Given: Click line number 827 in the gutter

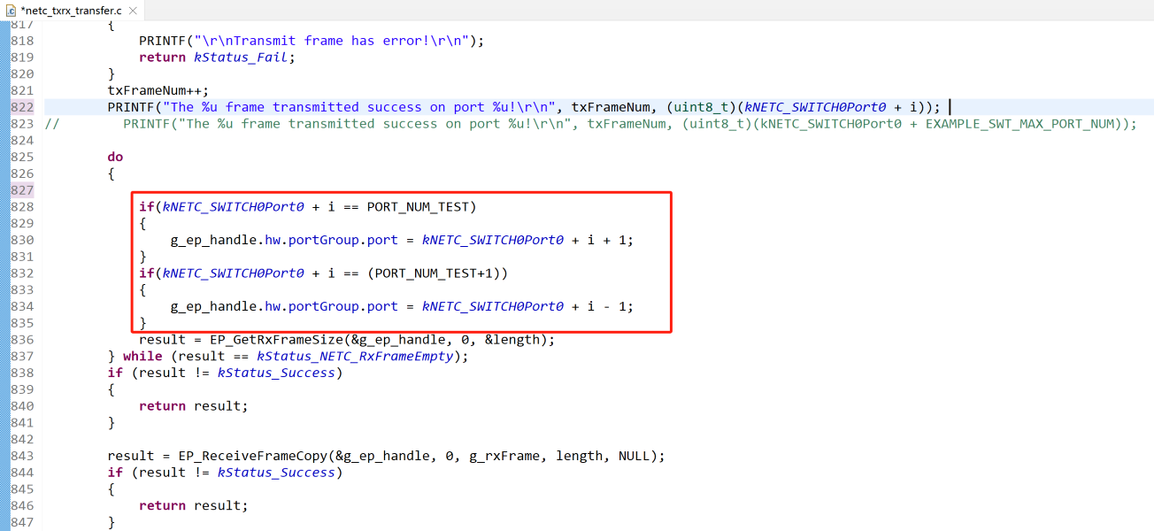Looking at the screenshot, I should 22,190.
